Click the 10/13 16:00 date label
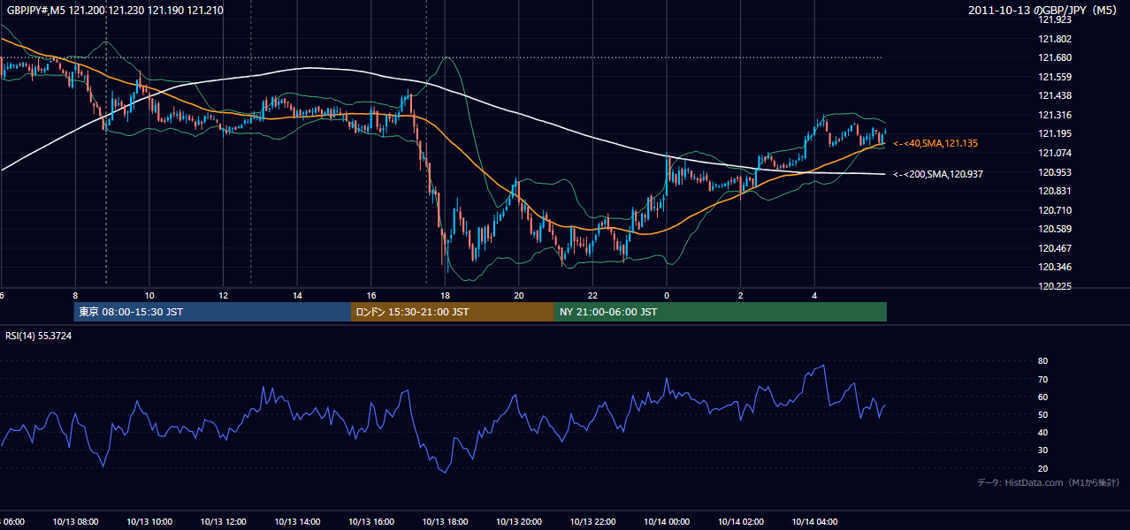Image resolution: width=1130 pixels, height=530 pixels. (371, 522)
